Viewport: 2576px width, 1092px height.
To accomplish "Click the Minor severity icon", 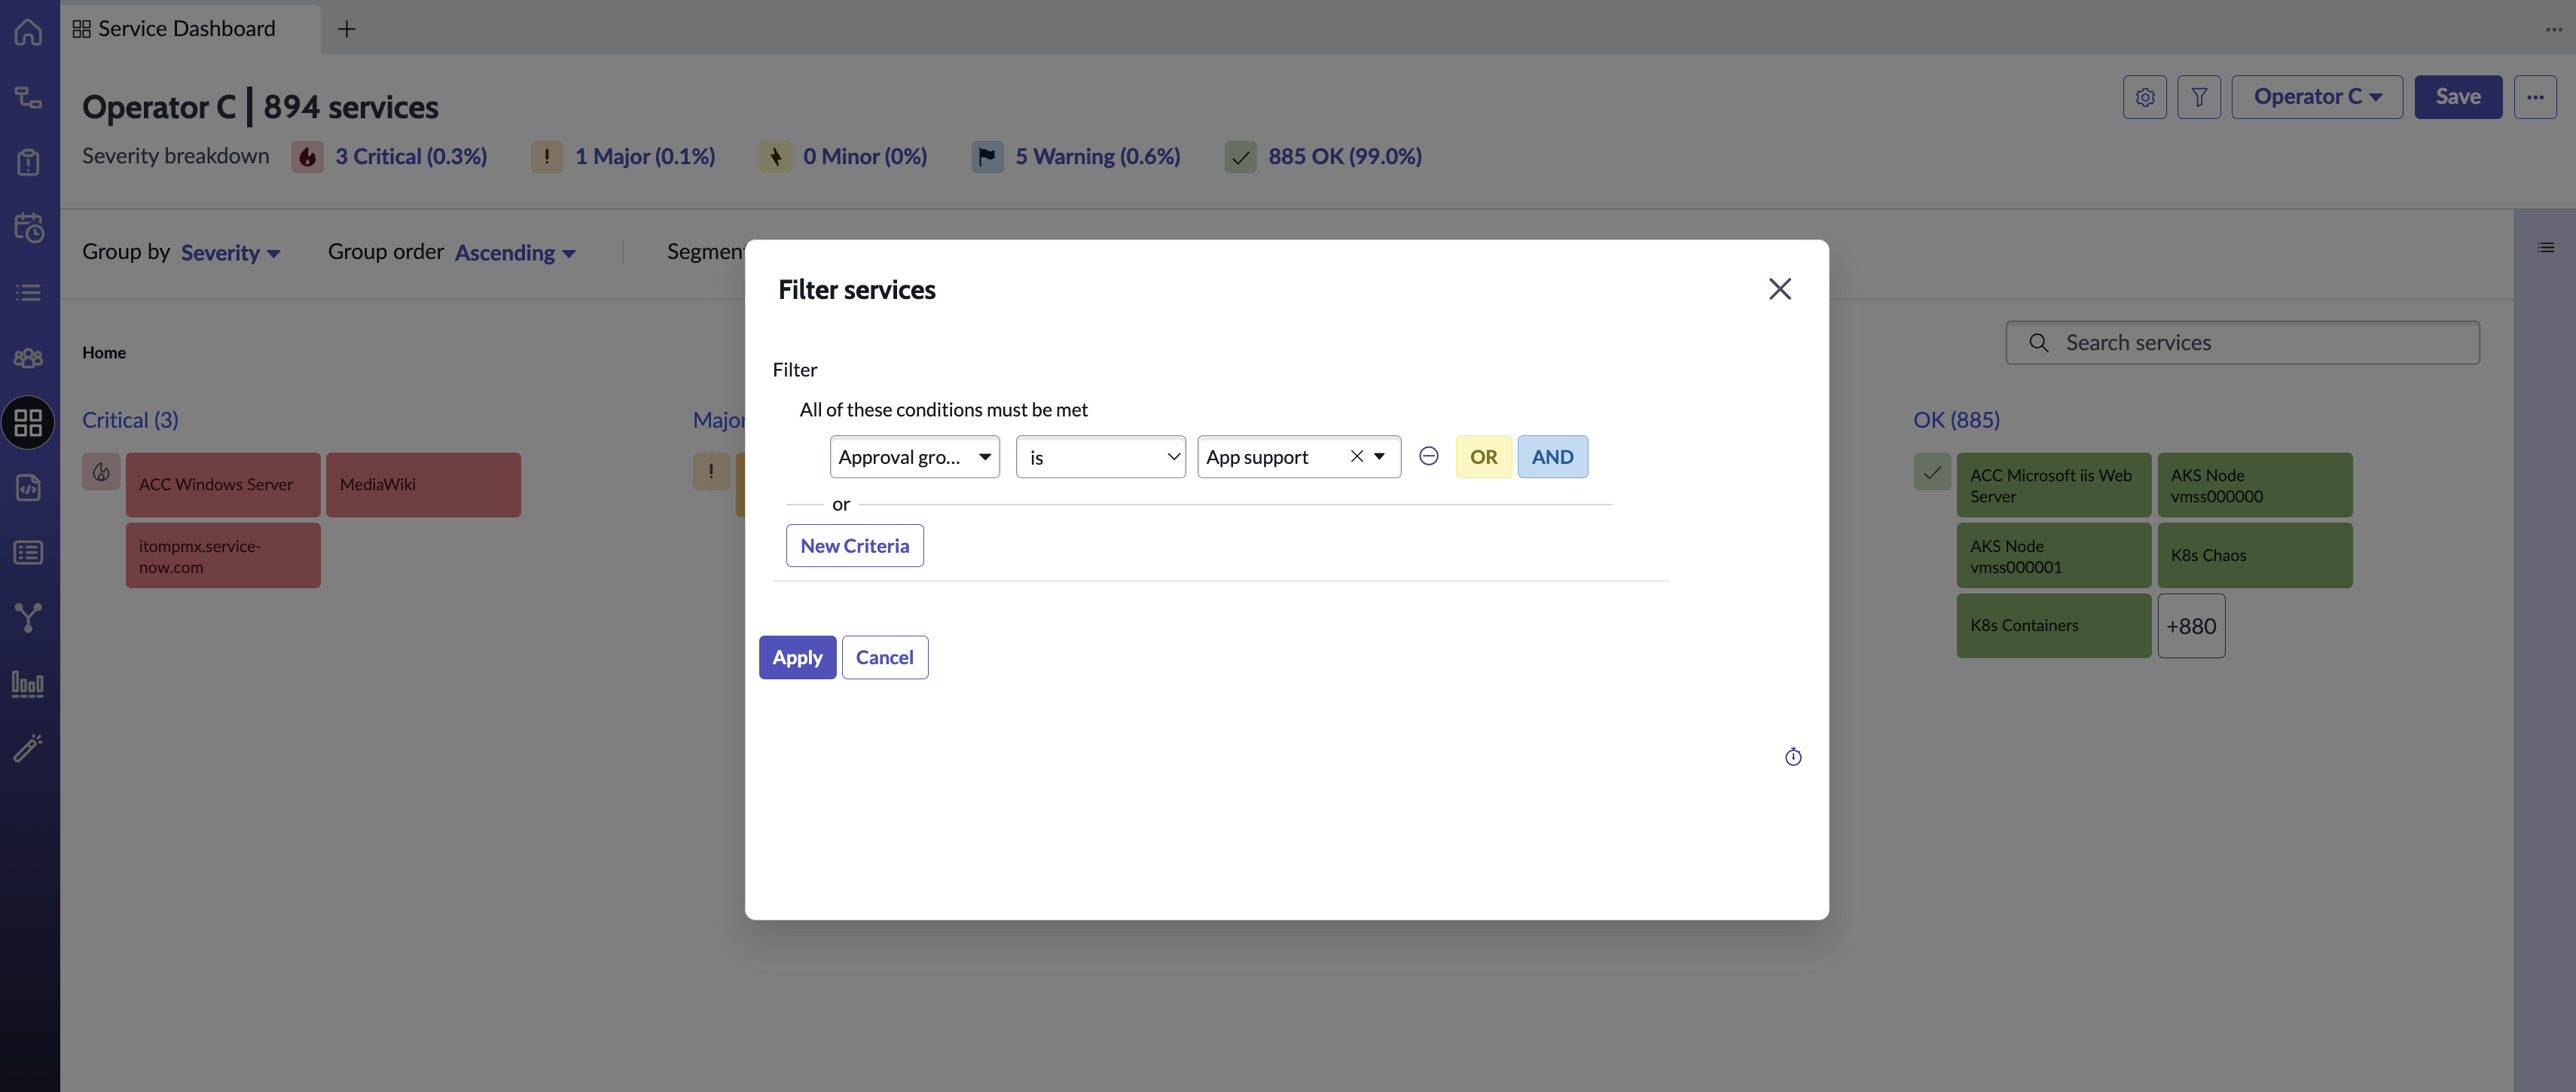I will [x=775, y=157].
